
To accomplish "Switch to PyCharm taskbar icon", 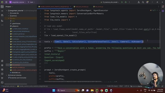I will coord(97,90).
